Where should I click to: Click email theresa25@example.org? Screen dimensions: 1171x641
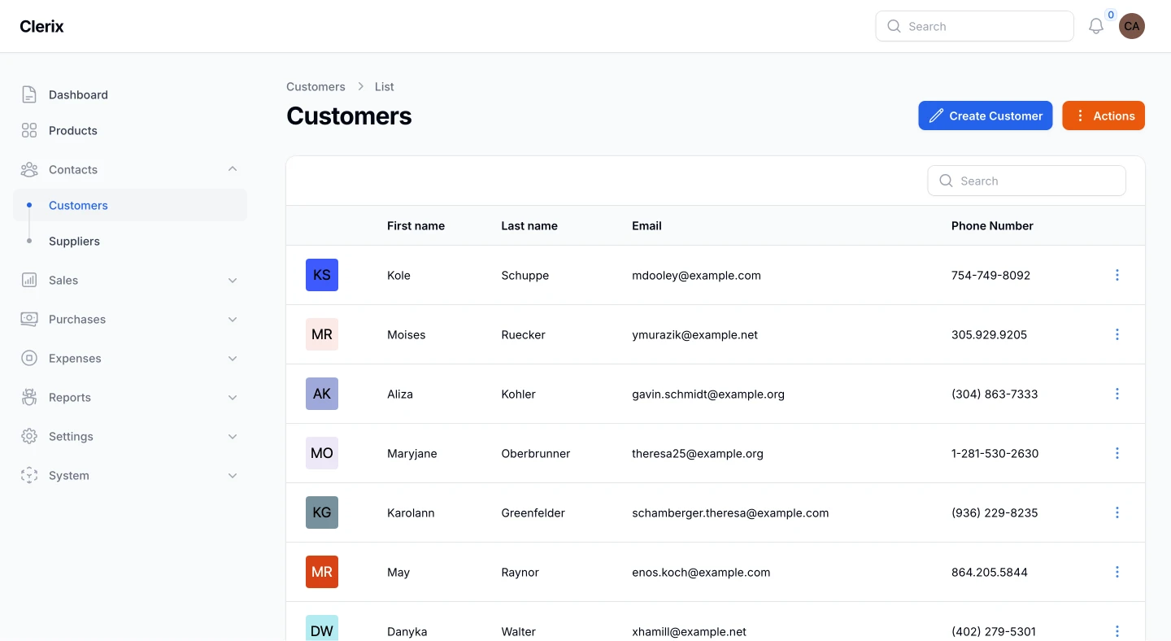pyautogui.click(x=698, y=453)
